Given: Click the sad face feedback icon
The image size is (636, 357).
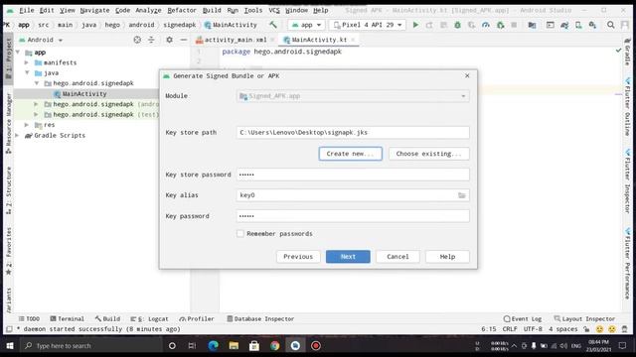Looking at the screenshot, I should (612, 329).
